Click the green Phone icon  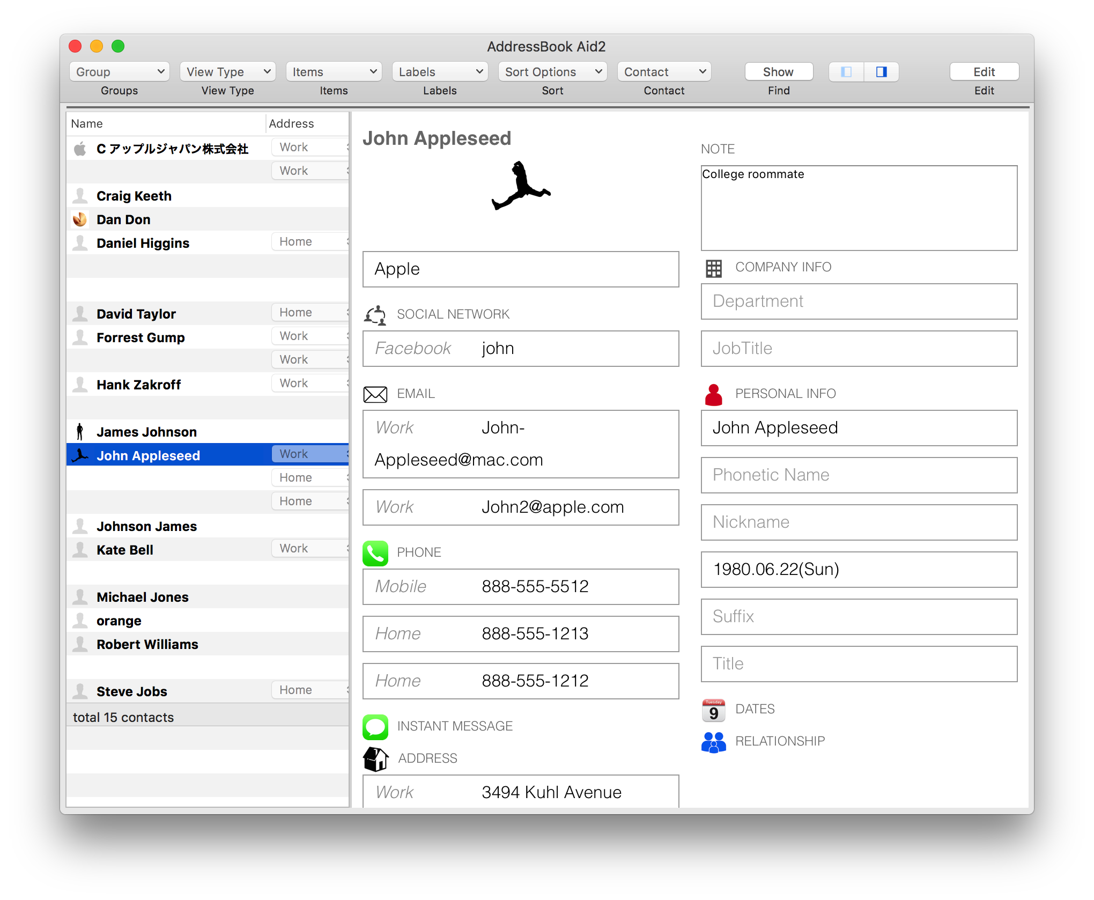tap(375, 553)
